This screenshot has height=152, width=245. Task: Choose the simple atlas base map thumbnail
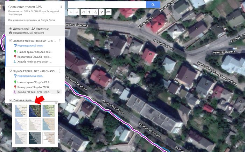click(49, 124)
